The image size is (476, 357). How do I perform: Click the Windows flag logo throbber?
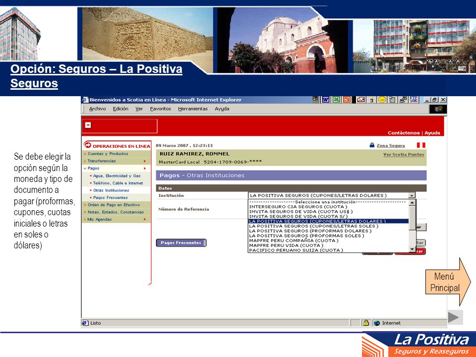click(438, 109)
